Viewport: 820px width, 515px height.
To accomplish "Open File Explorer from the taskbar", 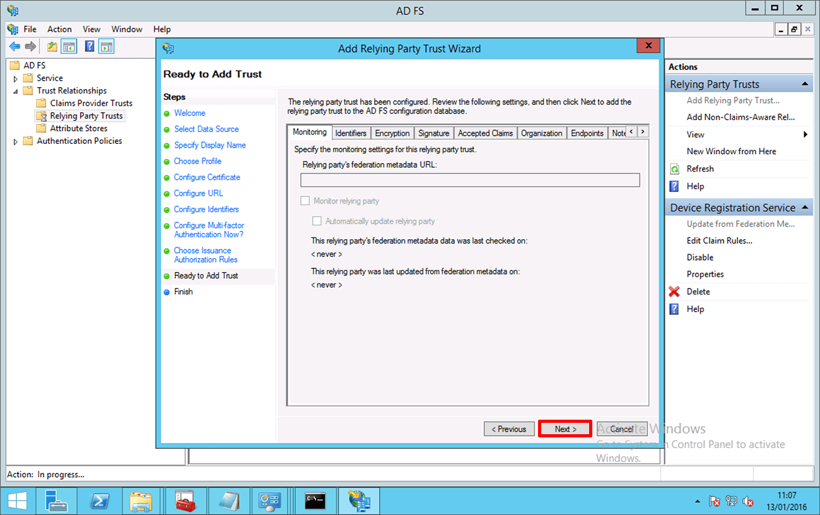I will tap(141, 501).
